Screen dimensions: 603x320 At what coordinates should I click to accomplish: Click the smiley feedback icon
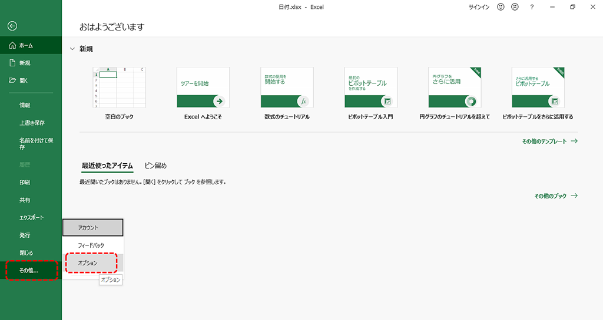click(x=501, y=7)
